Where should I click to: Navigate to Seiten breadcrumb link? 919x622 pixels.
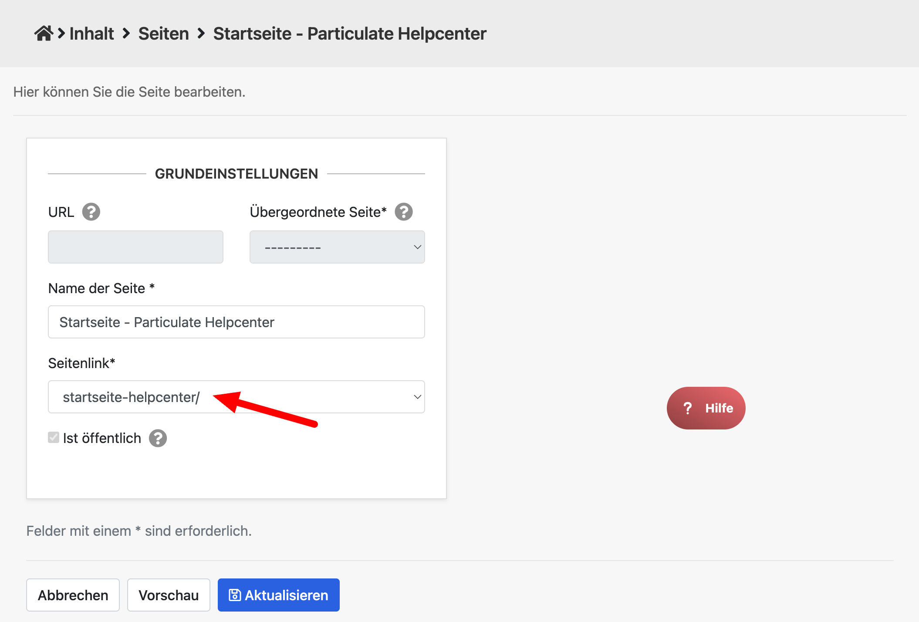(163, 34)
